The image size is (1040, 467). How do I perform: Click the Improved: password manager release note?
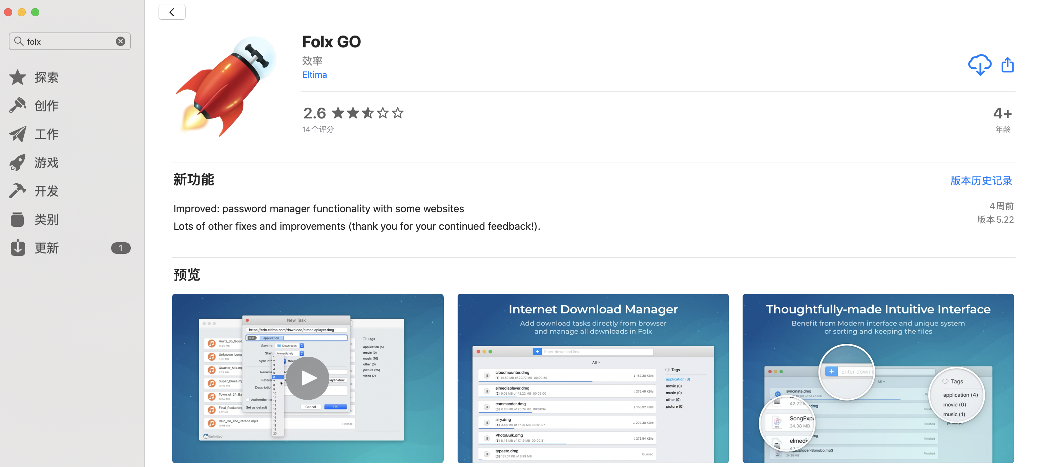click(318, 208)
